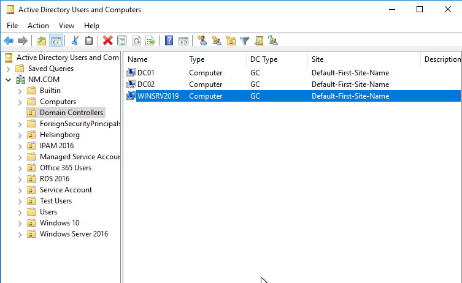Expand the Office 365 Users OU
The image size is (462, 283).
20,168
